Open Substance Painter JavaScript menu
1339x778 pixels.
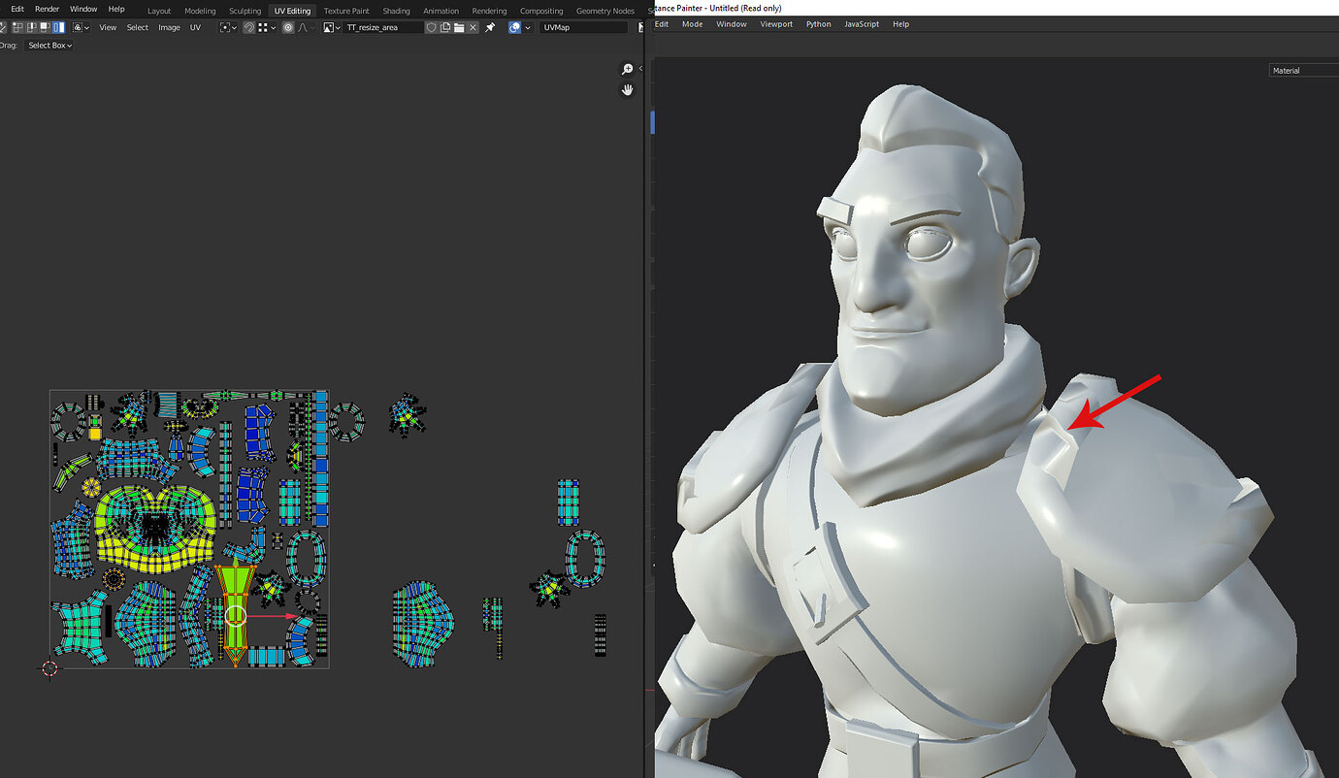tap(862, 23)
